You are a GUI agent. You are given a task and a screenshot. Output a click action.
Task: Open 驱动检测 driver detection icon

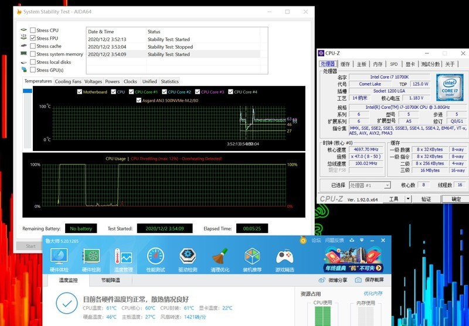pyautogui.click(x=188, y=260)
